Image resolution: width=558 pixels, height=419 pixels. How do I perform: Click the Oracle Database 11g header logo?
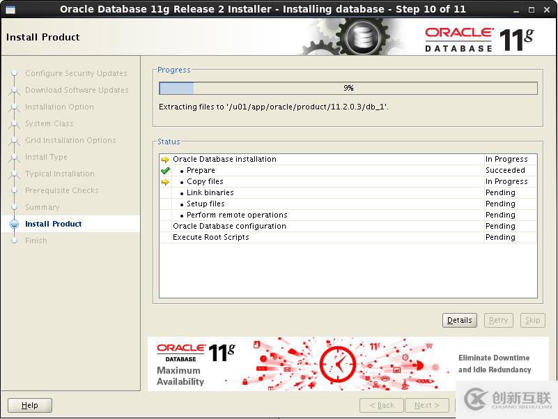pos(479,40)
